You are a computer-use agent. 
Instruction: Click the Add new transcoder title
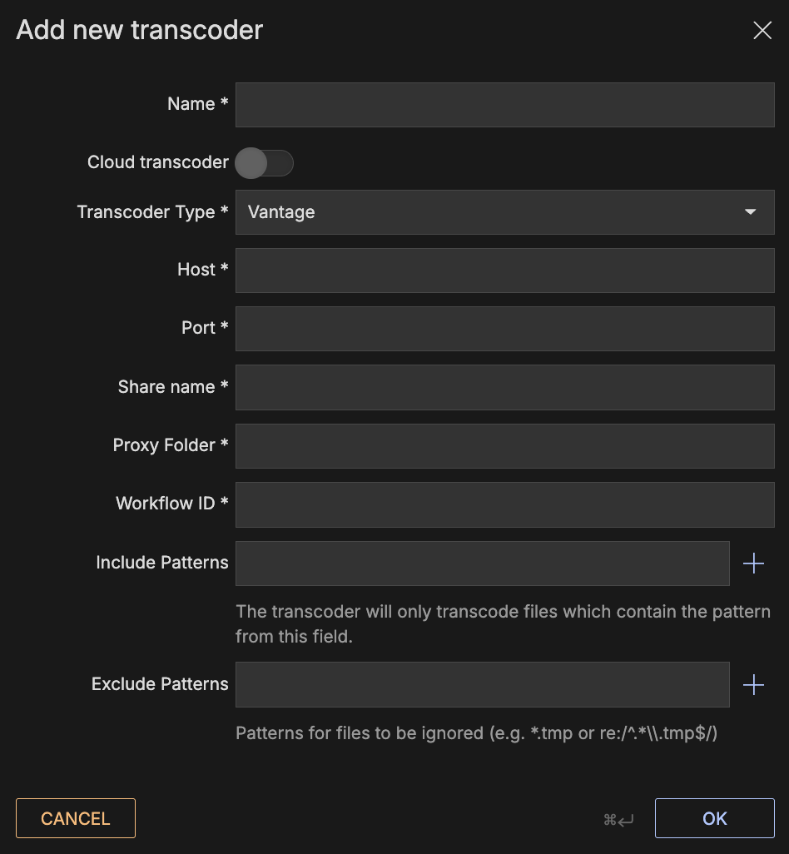140,31
